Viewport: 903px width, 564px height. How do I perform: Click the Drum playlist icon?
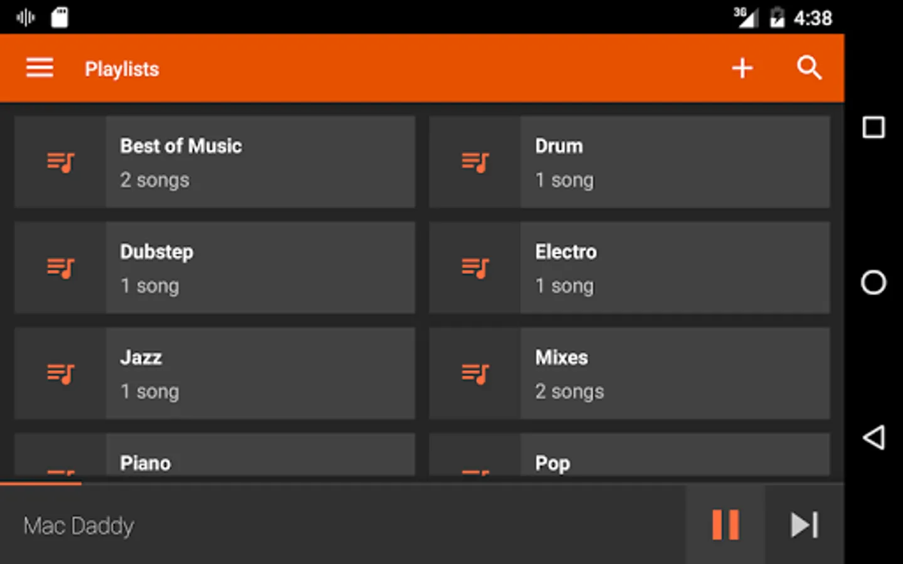(475, 162)
